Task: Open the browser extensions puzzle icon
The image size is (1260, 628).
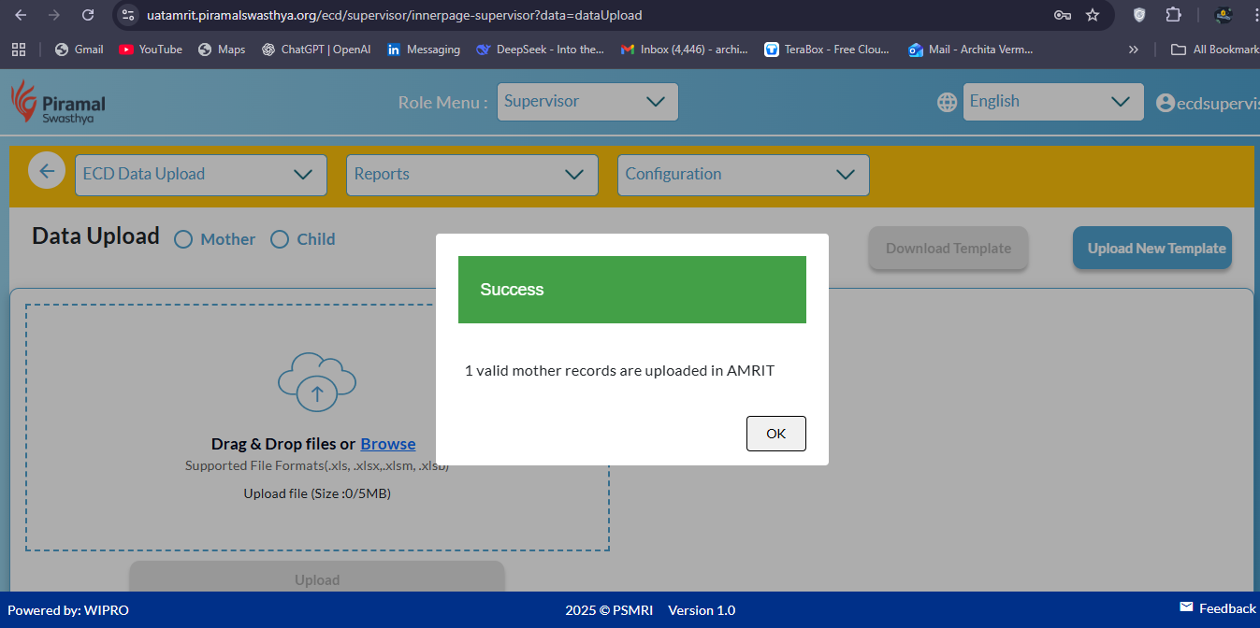Action: (1173, 15)
